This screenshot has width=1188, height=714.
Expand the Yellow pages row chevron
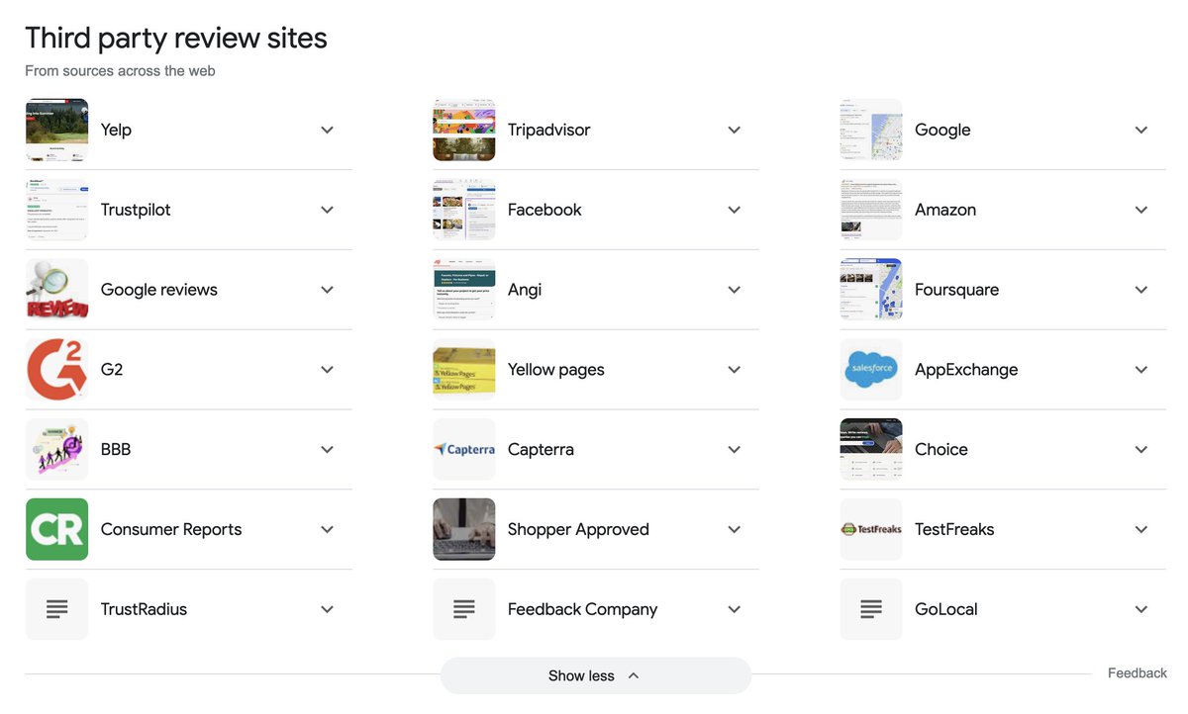coord(735,370)
